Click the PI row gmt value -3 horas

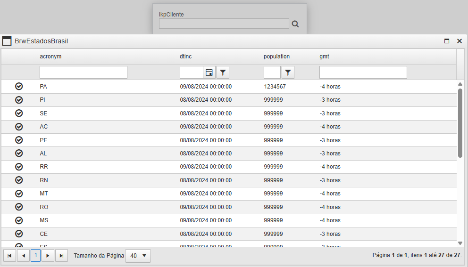point(330,100)
